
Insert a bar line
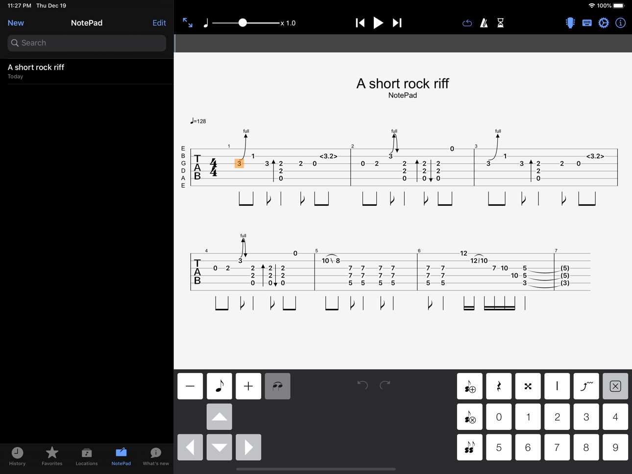tap(557, 386)
